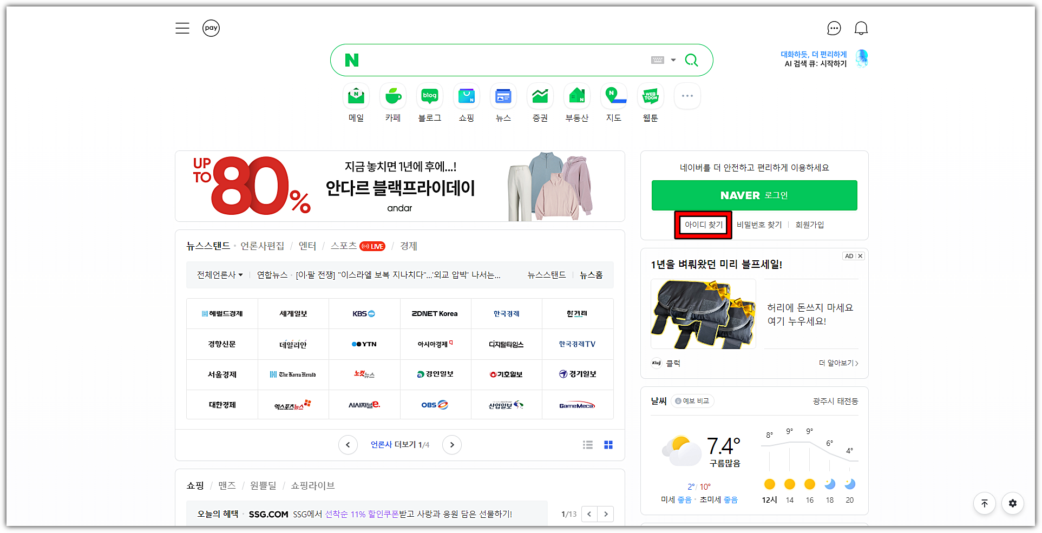Viewport: 1042px width, 533px height.
Task: Click the 아이디 찾기 link
Action: (704, 225)
